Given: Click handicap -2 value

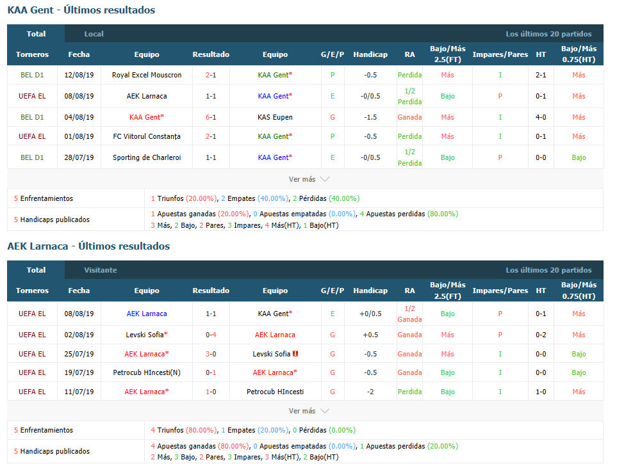Looking at the screenshot, I should point(370,392).
